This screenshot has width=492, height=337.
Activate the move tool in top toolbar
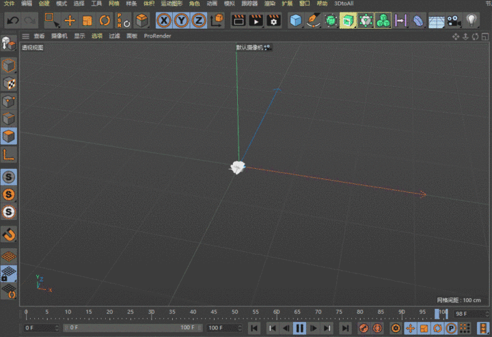point(70,21)
